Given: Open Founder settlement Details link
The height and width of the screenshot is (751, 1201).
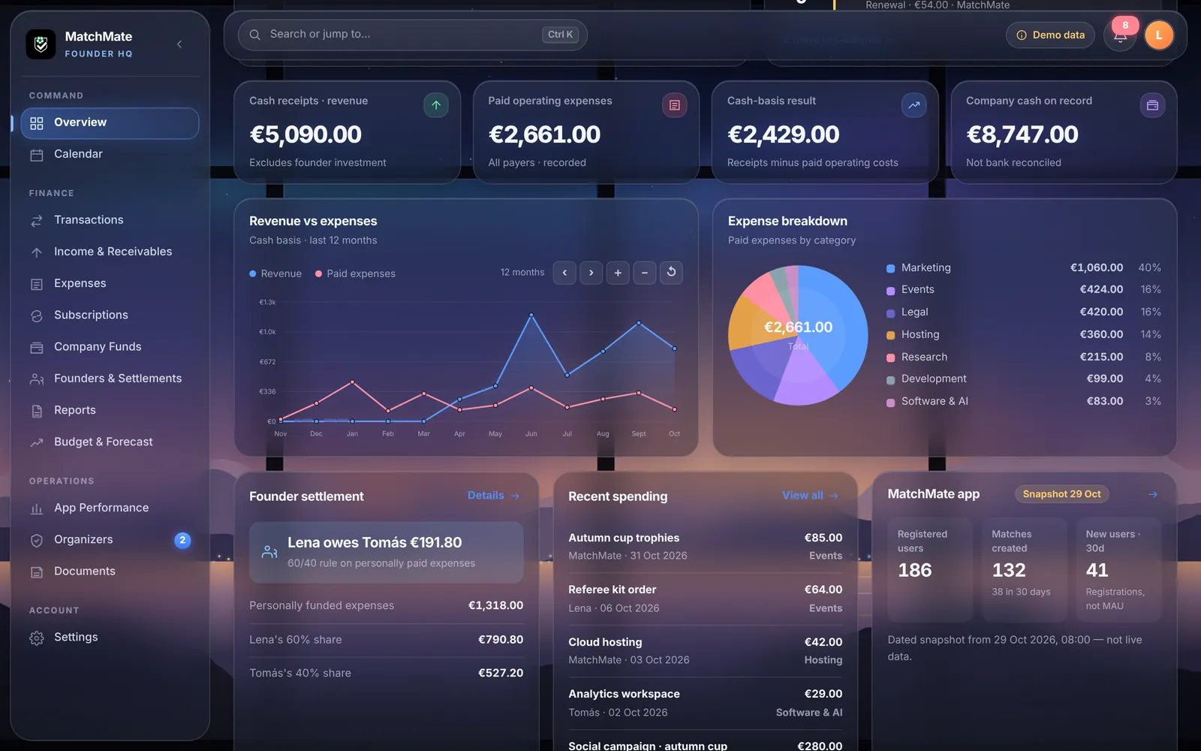Looking at the screenshot, I should pyautogui.click(x=494, y=496).
